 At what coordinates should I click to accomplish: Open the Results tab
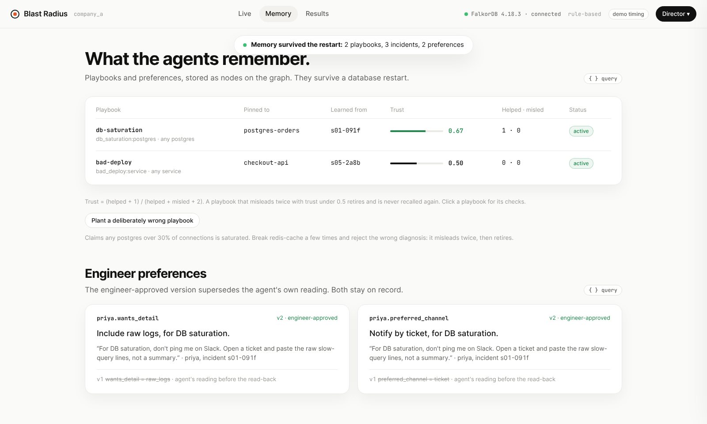pyautogui.click(x=317, y=14)
